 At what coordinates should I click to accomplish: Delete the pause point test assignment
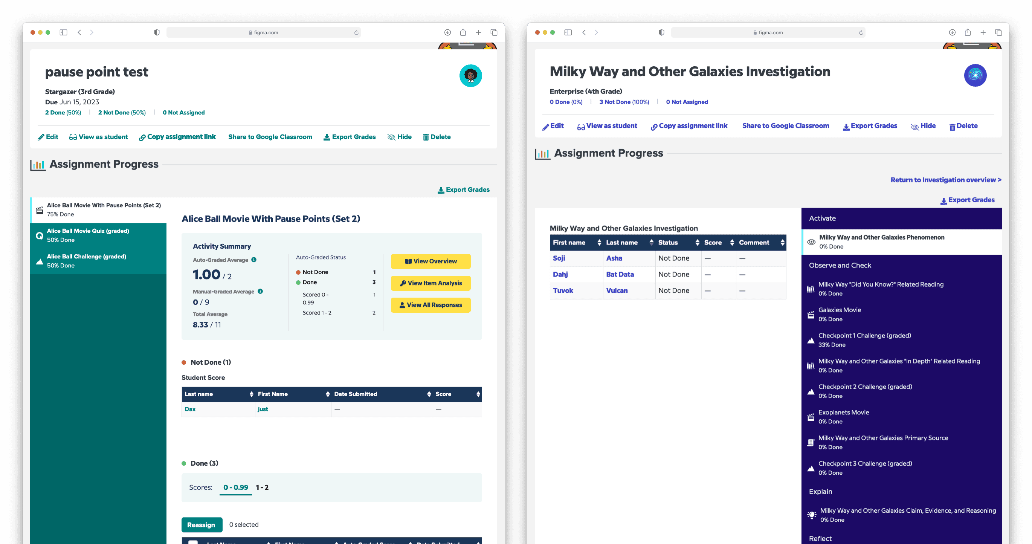pos(437,137)
